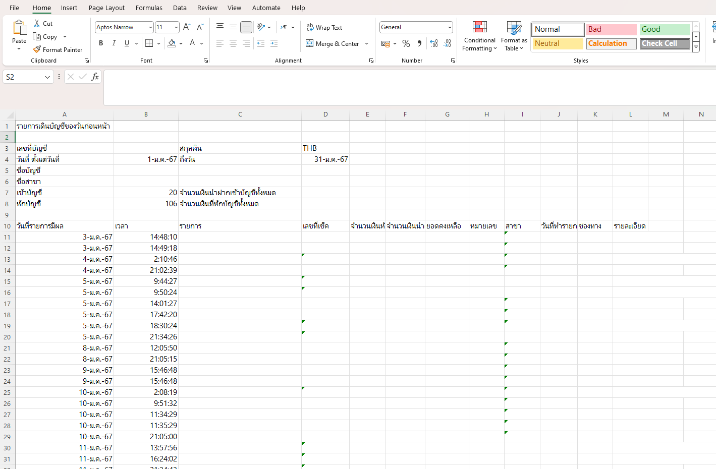Click the Cut scissors icon

(37, 24)
